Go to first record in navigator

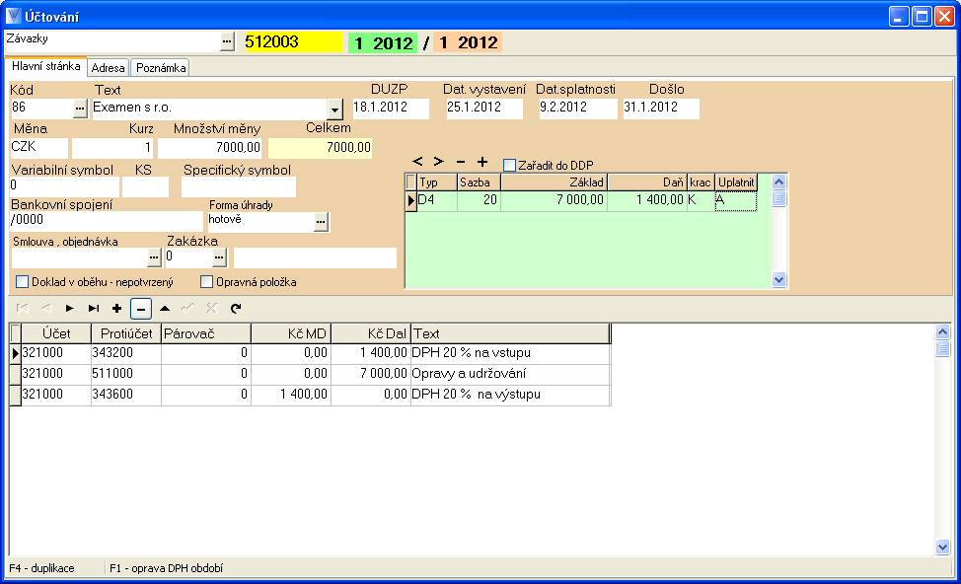(x=23, y=308)
